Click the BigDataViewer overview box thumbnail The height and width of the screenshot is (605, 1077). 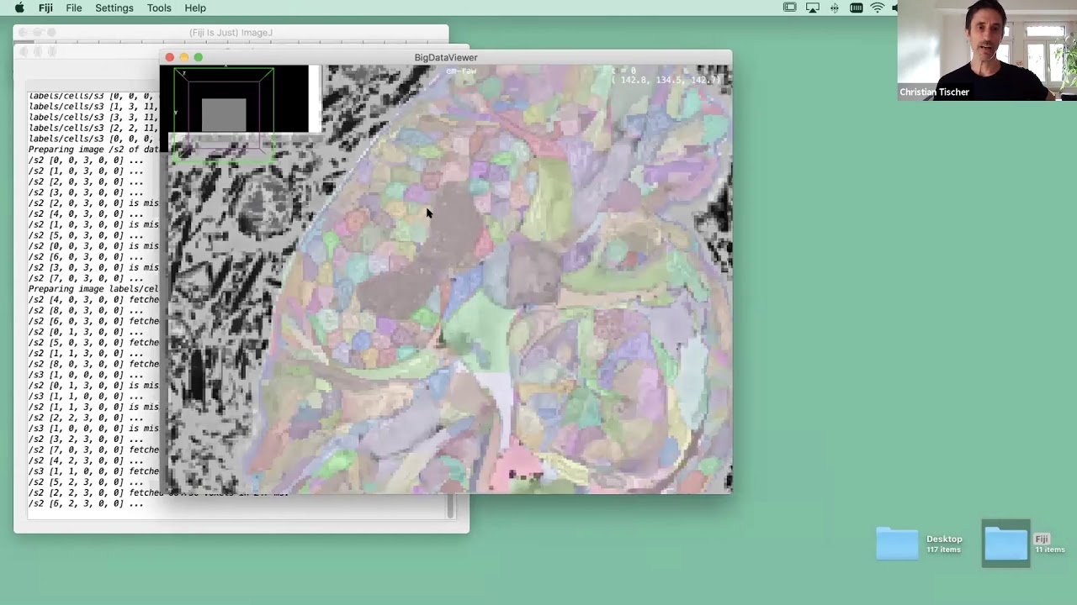pos(224,114)
